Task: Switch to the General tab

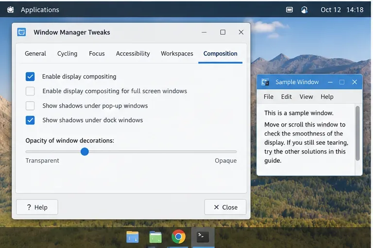Action: (35, 53)
